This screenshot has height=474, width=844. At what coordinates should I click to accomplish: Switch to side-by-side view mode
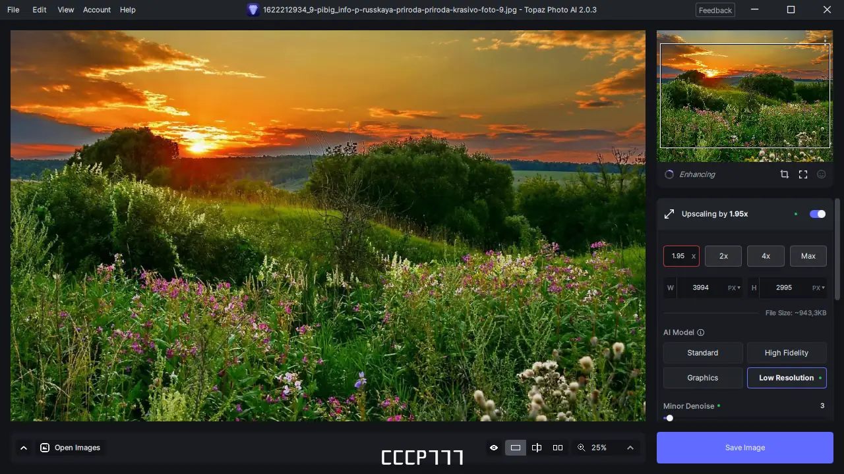557,447
